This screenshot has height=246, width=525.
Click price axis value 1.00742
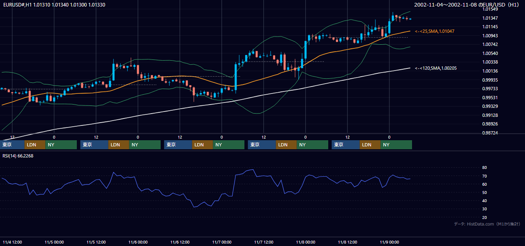click(x=490, y=44)
